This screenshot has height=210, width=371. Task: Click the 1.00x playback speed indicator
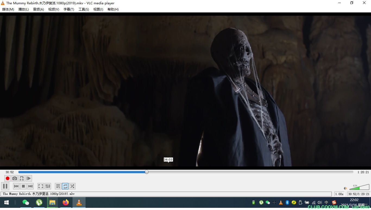[x=339, y=194]
